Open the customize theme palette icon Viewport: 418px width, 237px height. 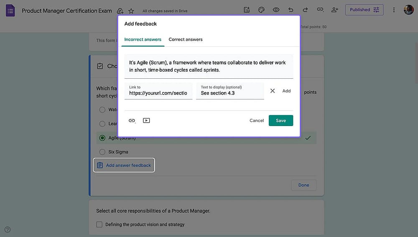pyautogui.click(x=261, y=10)
